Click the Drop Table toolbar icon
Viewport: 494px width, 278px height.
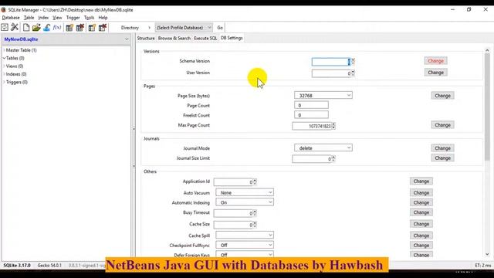point(80,28)
